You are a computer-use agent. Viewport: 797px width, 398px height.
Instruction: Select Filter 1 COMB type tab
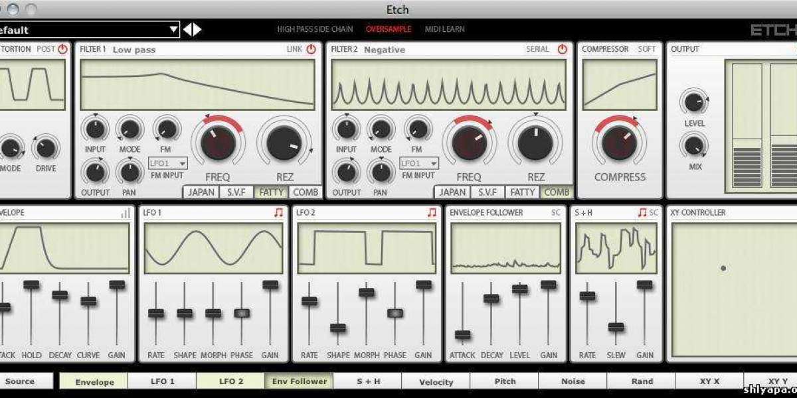click(306, 192)
